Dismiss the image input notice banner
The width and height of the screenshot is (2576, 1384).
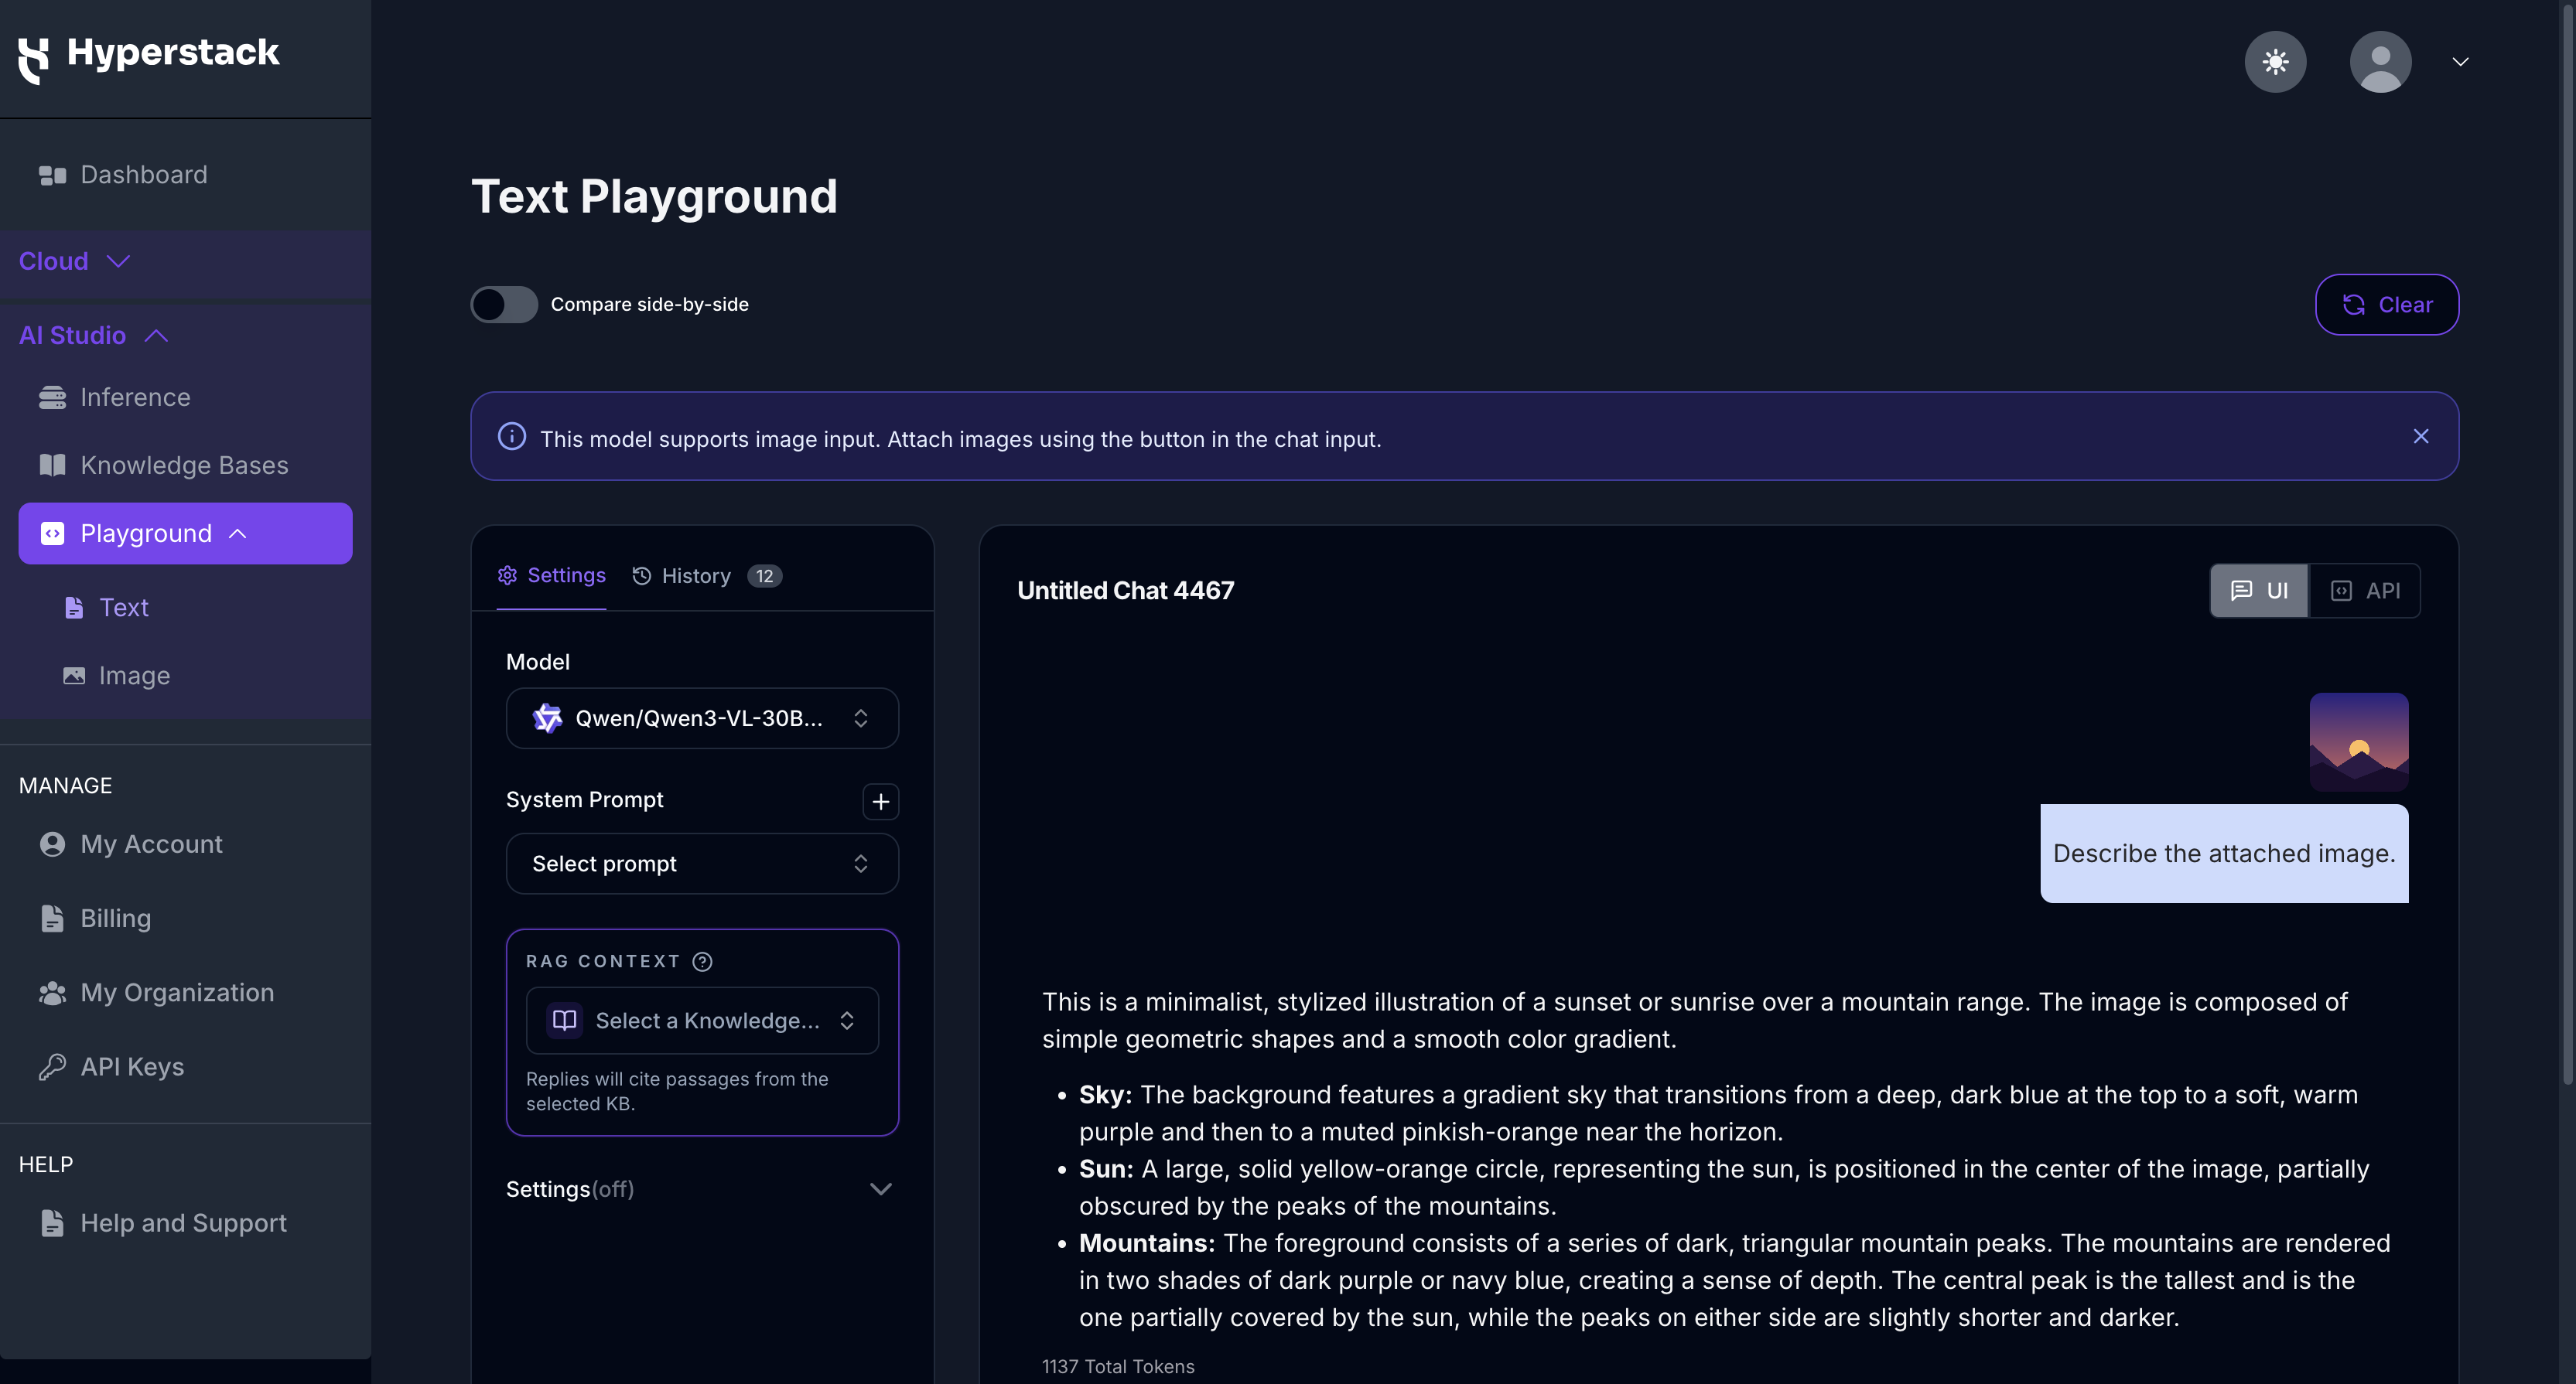[2421, 437]
